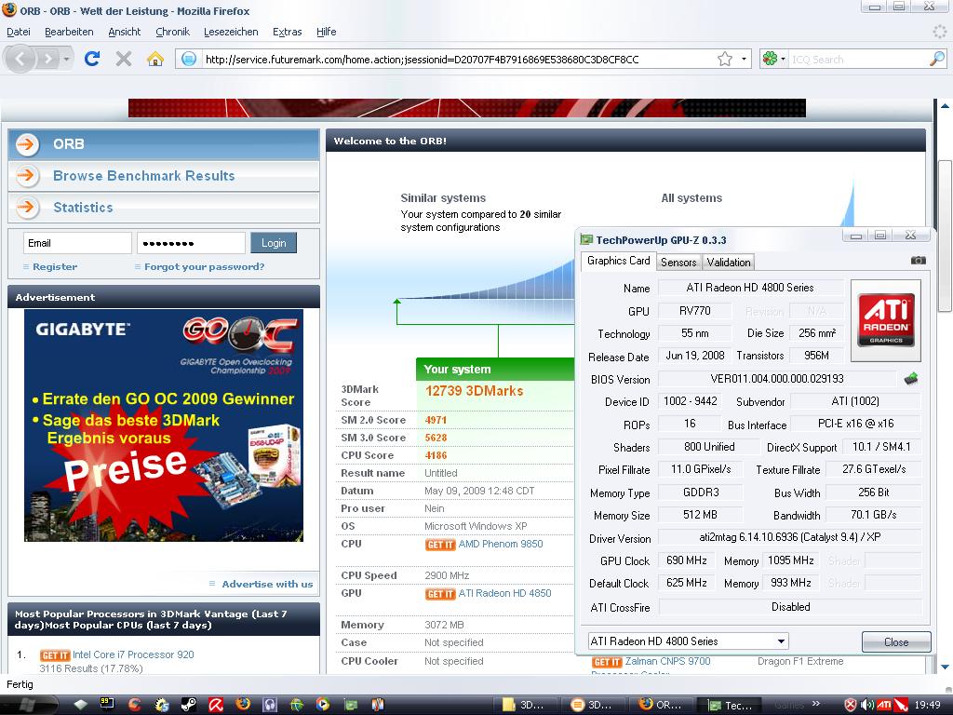The width and height of the screenshot is (953, 715).
Task: Click the GPU-Z Close button
Action: [x=896, y=642]
